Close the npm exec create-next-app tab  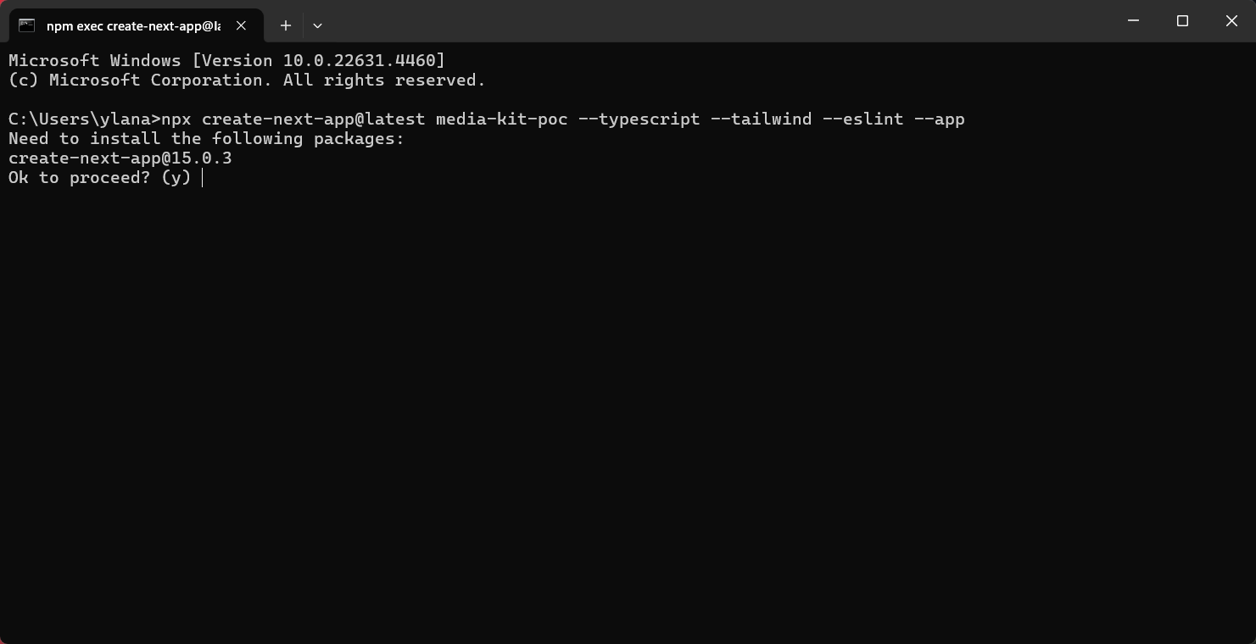tap(241, 25)
